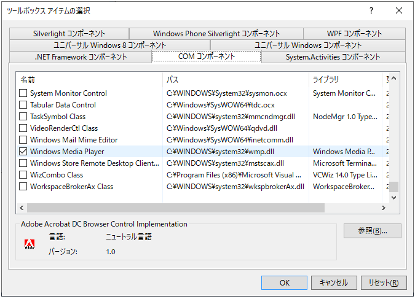Screen dimensions: 415x299
Task: Uncheck the Windows Media Player checkbox
Action: tap(23, 151)
